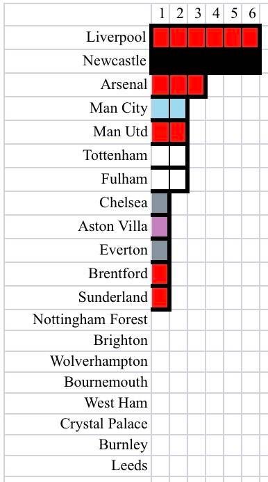Select the Nottingham Forest row label

click(x=90, y=319)
